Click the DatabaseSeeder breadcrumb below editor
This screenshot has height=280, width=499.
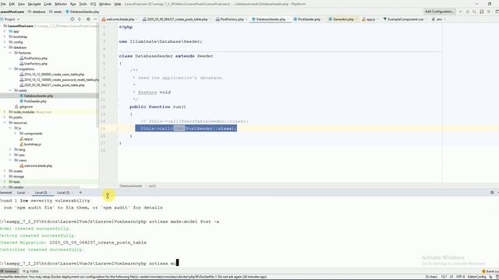coord(131,186)
